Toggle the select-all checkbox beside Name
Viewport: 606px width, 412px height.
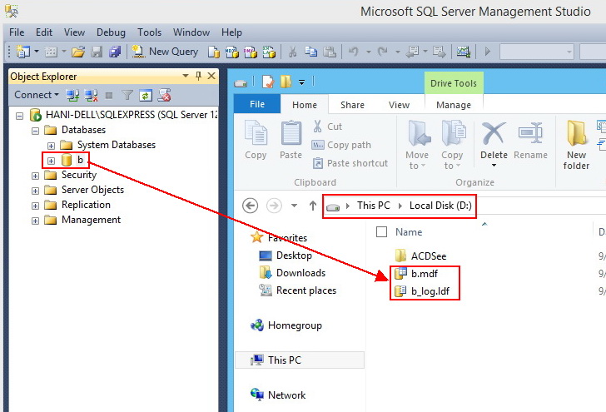[381, 232]
